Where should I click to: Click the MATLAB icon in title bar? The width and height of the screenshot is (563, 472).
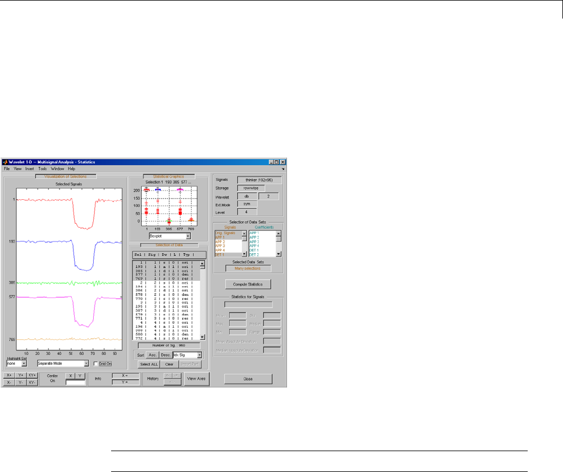(x=5, y=162)
